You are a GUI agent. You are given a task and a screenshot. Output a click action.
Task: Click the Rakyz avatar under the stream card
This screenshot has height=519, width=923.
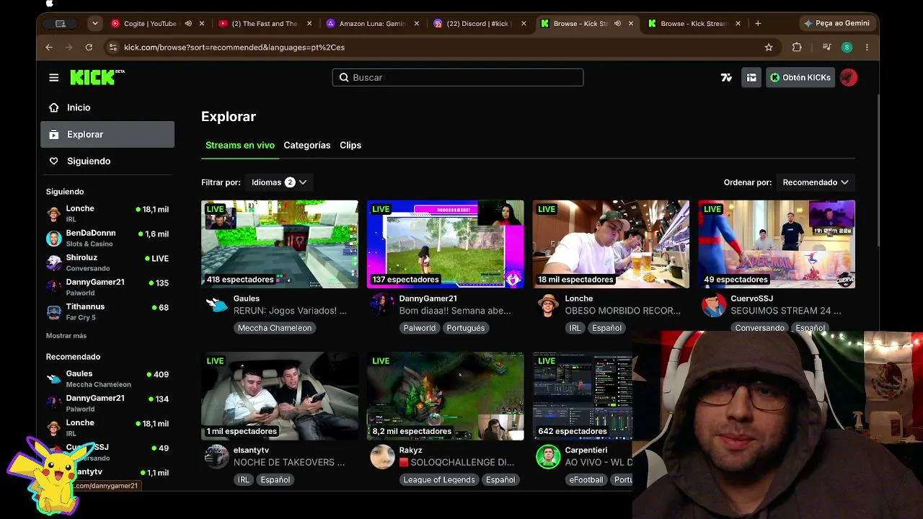[x=382, y=457]
